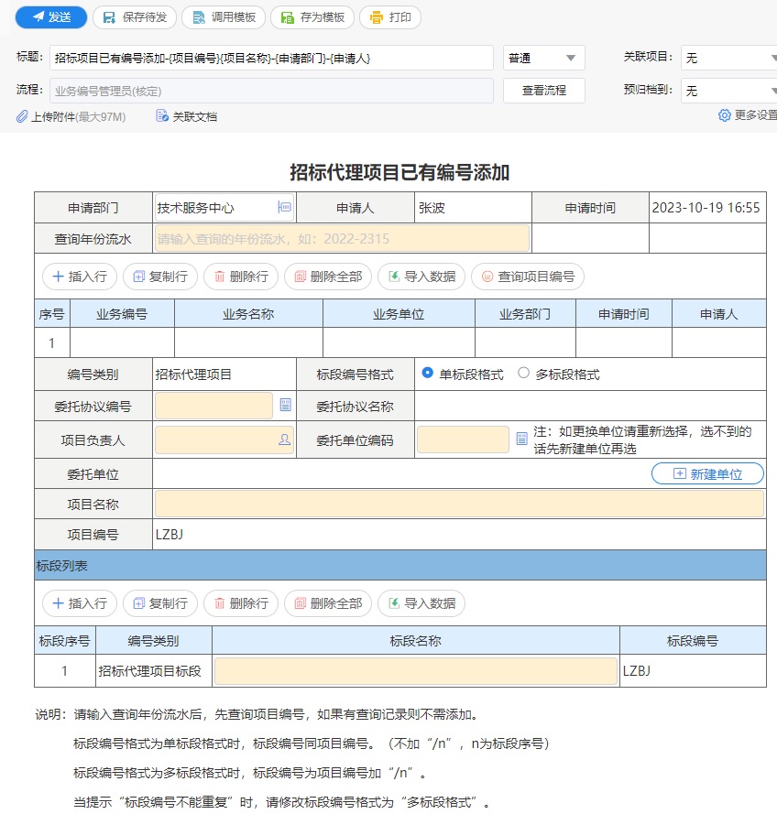The height and width of the screenshot is (814, 777).
Task: Open the 预归档到 dropdown
Action: tap(729, 91)
